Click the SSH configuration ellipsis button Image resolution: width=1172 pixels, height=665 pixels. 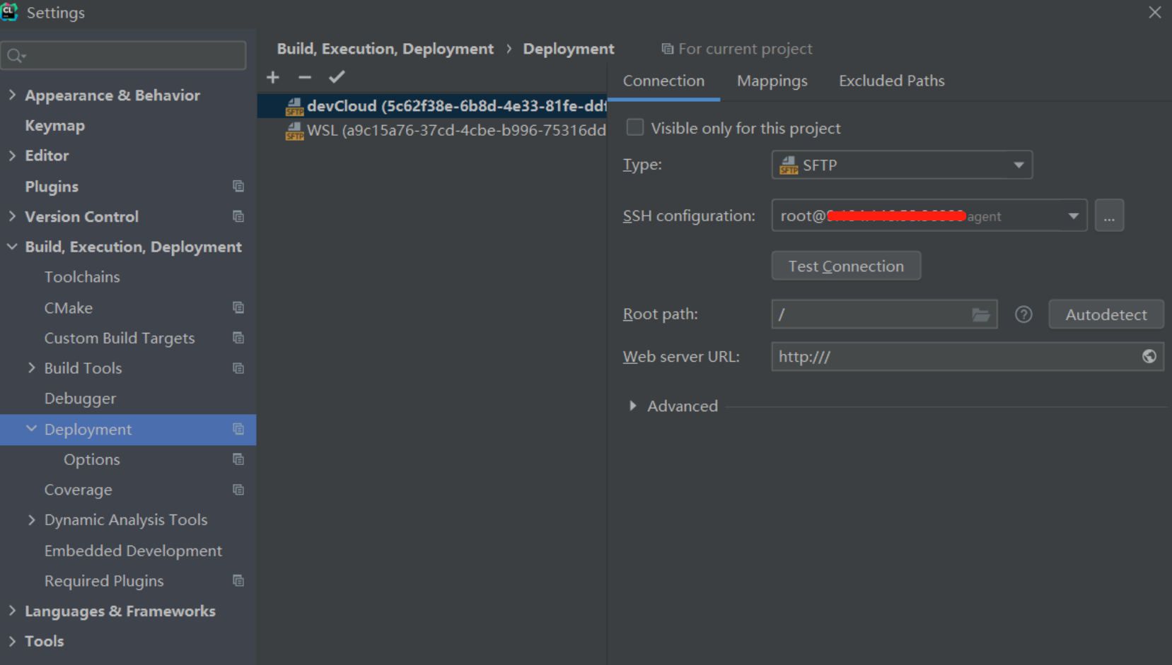1109,216
